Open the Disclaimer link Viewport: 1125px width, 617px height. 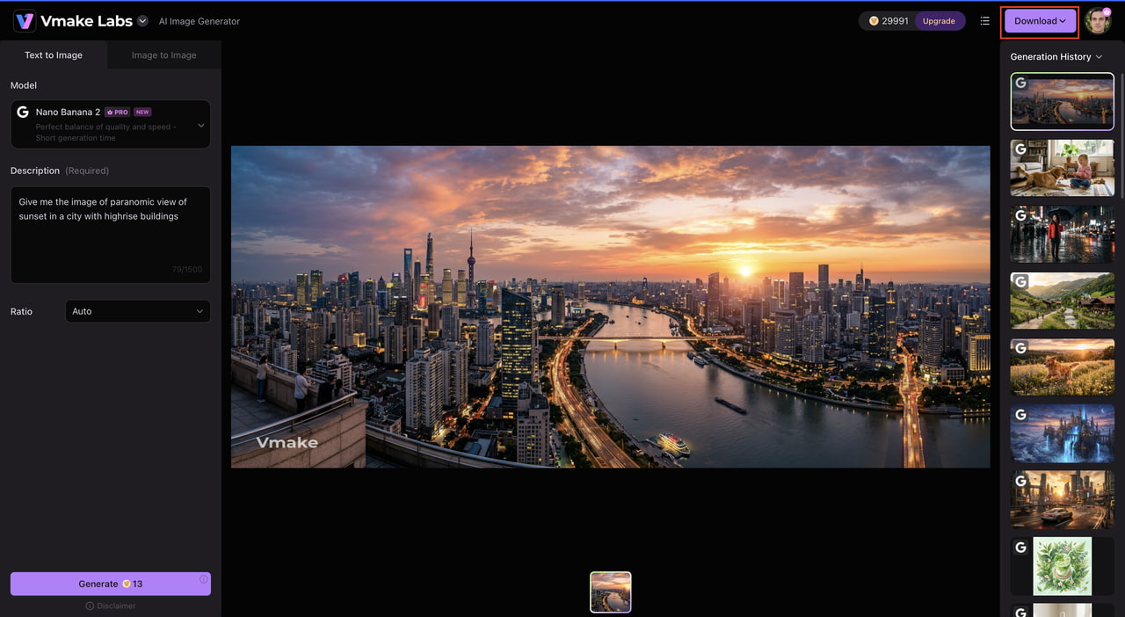[111, 606]
